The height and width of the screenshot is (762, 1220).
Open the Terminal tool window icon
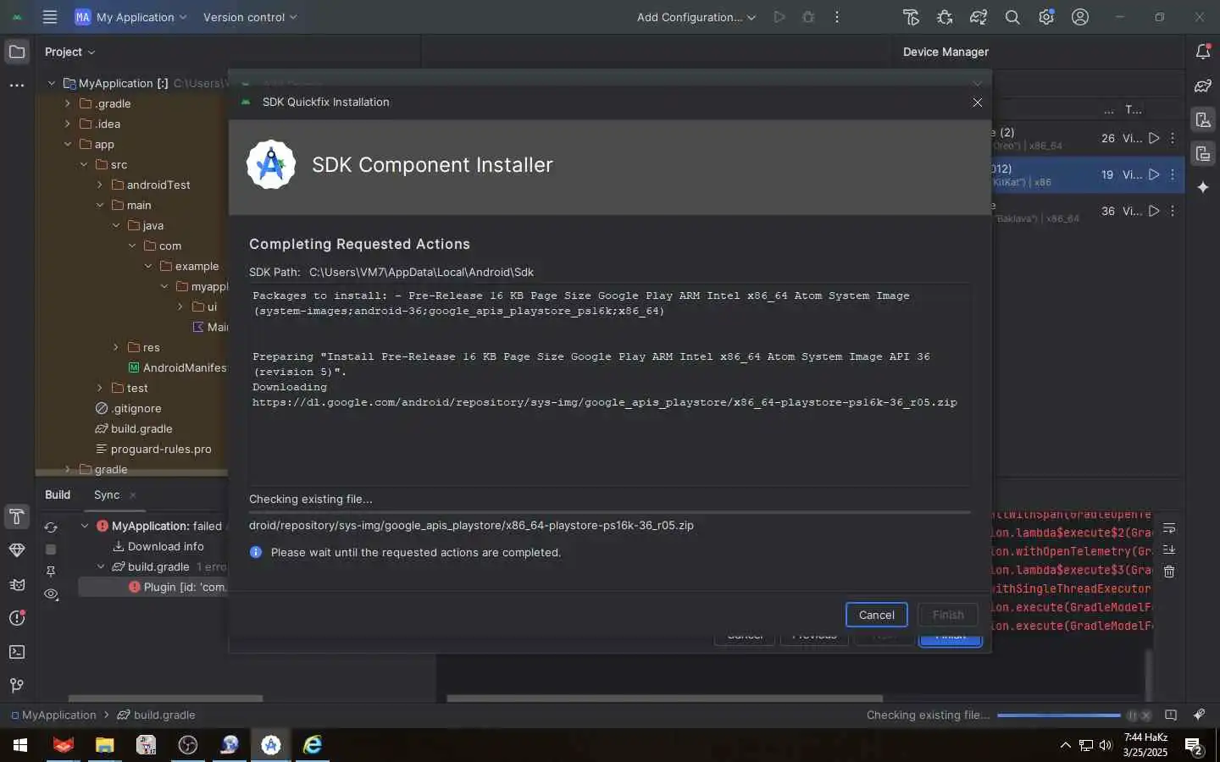[16, 652]
